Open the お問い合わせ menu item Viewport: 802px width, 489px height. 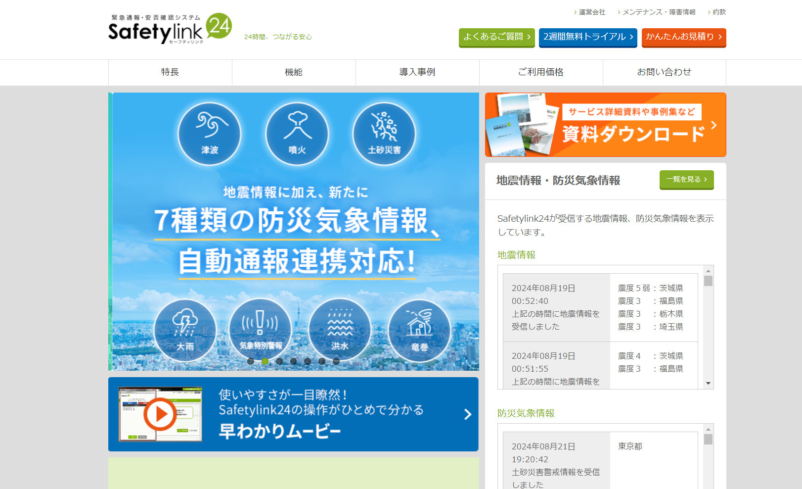pyautogui.click(x=664, y=72)
